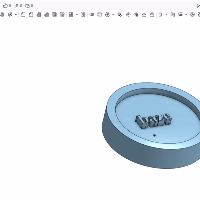Click the links count icon
The width and height of the screenshot is (200, 200).
[x=16, y=6]
